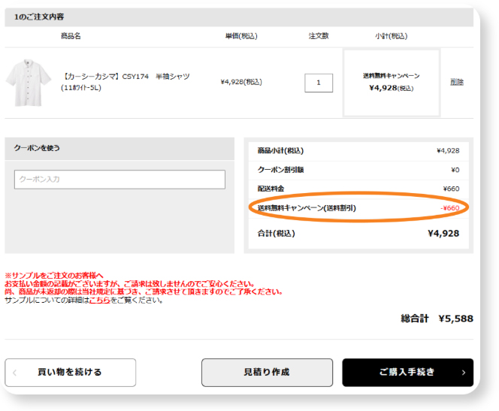The image size is (499, 411).
Task: Click the 配送料金 ¥660 summary row
Action: (x=358, y=189)
